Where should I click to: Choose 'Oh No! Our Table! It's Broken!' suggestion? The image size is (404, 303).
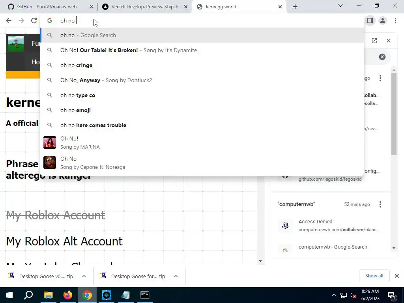pos(202,50)
